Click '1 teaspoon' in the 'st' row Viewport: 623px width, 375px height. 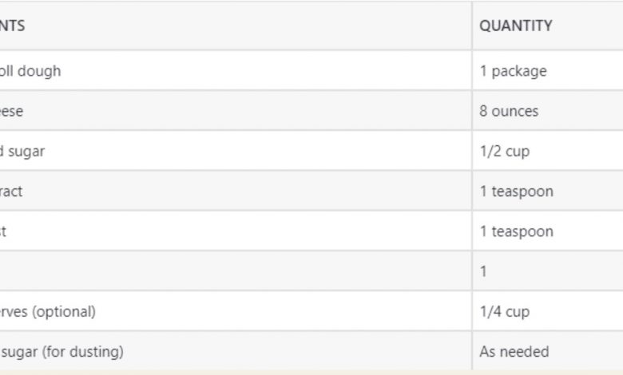click(516, 231)
